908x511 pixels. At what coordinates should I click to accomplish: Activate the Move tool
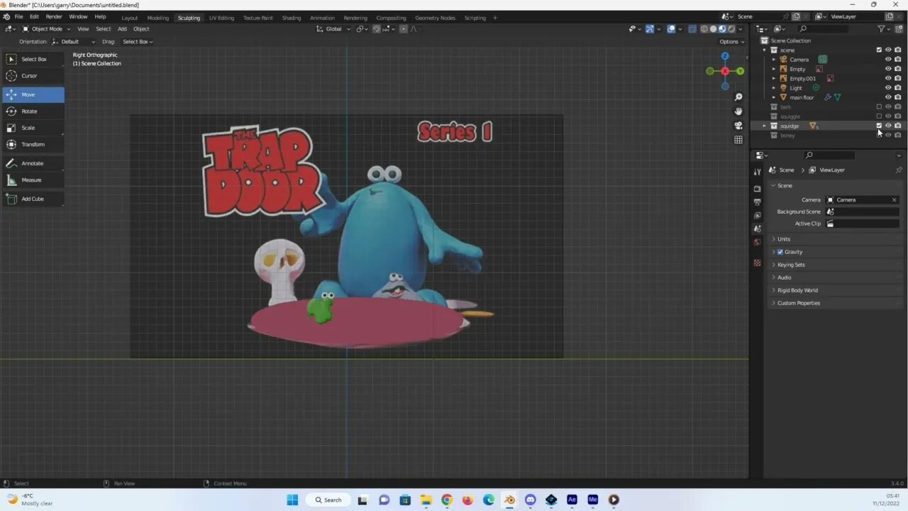[x=33, y=94]
